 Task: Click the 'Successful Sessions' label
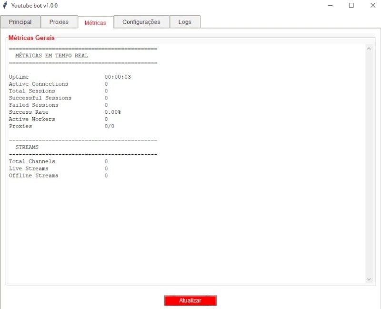40,98
